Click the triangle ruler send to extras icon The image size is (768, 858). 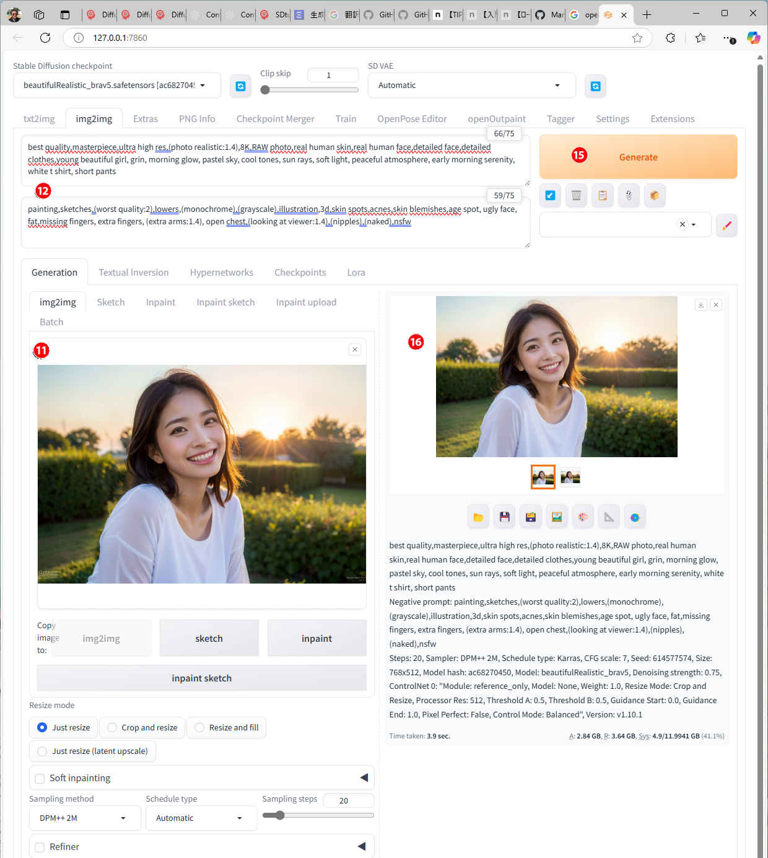pyautogui.click(x=609, y=517)
